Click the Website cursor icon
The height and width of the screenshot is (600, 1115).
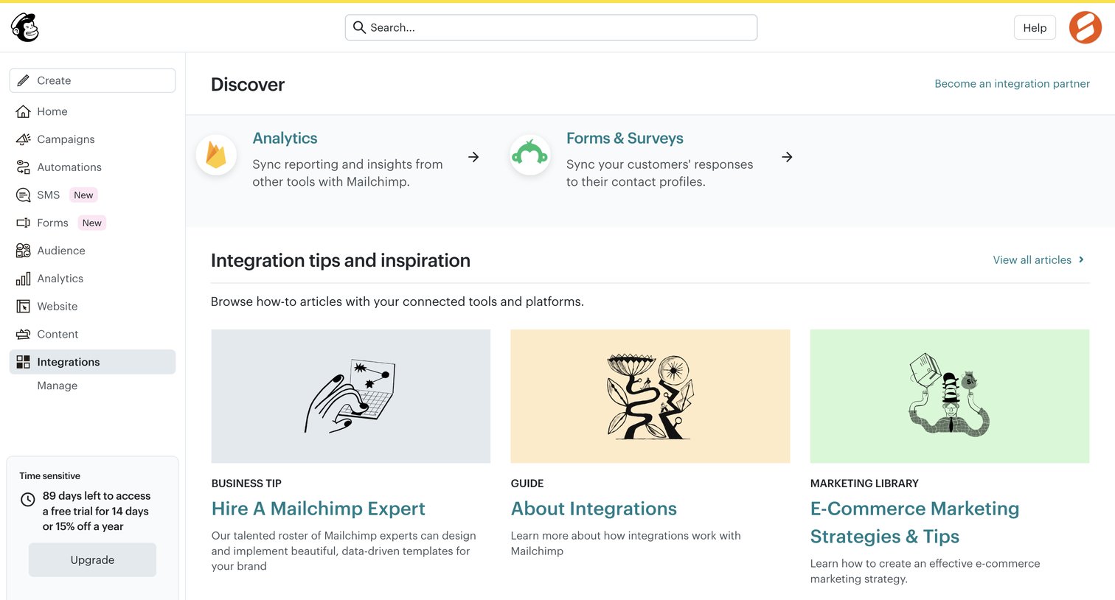tap(24, 307)
